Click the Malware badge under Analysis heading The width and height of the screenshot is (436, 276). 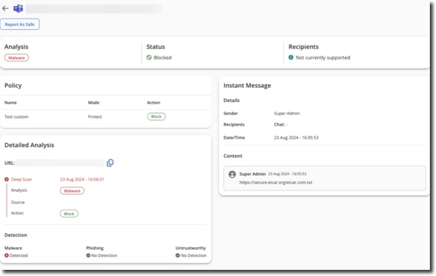point(17,58)
